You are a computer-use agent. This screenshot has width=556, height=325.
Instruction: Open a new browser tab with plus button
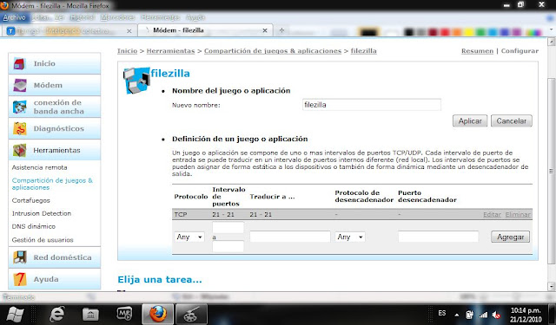pos(281,30)
